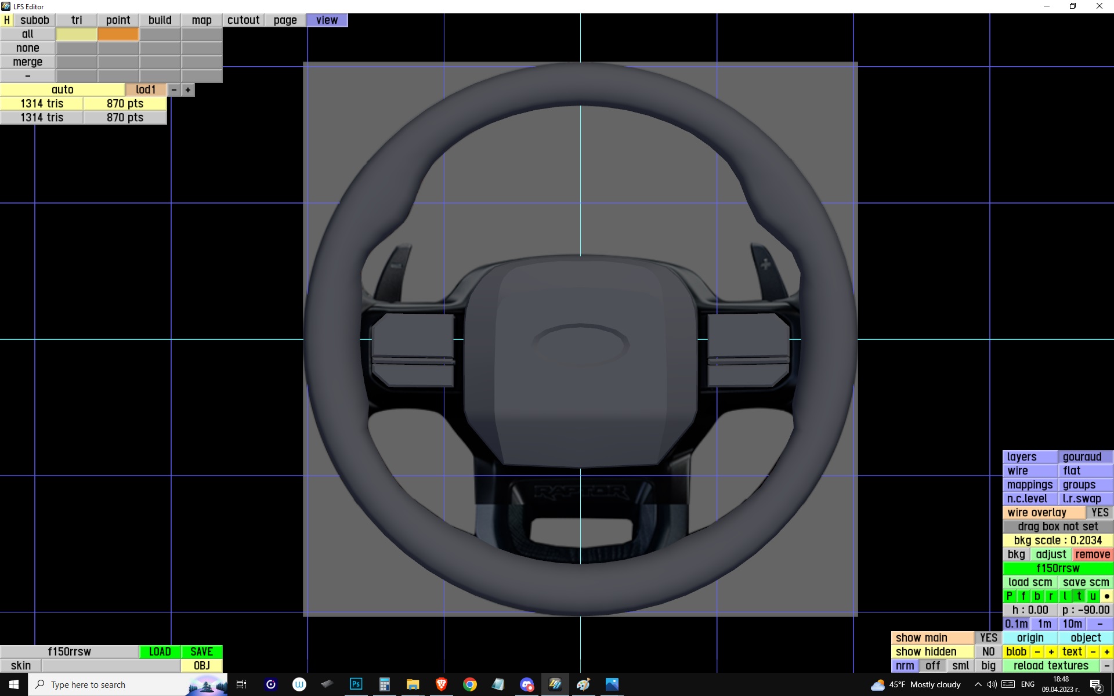Select the orange color swatch cell
Screen dimensions: 1114x696
[x=118, y=34]
